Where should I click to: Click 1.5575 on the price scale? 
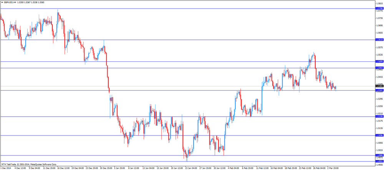coord(379,48)
